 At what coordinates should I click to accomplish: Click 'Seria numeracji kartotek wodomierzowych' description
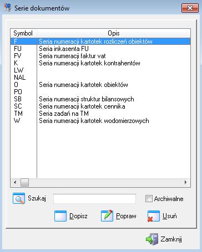coord(94,121)
